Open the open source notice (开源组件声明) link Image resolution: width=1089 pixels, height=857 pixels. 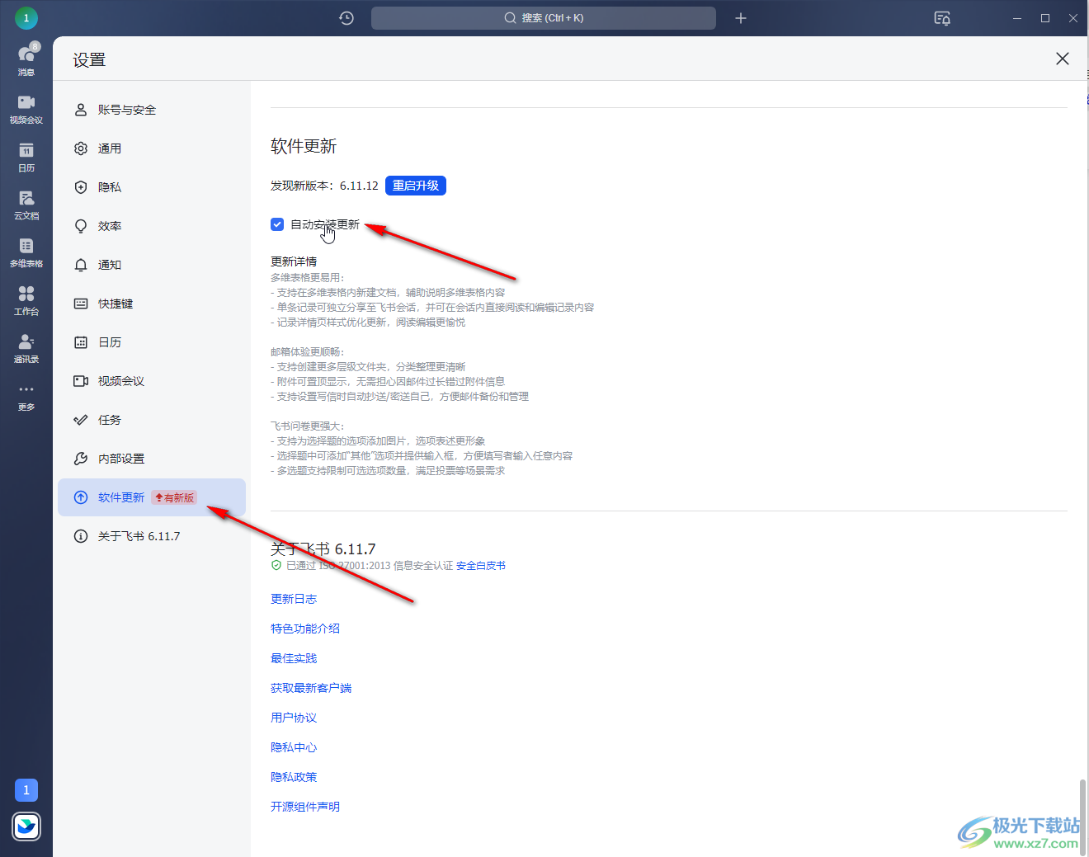click(305, 807)
